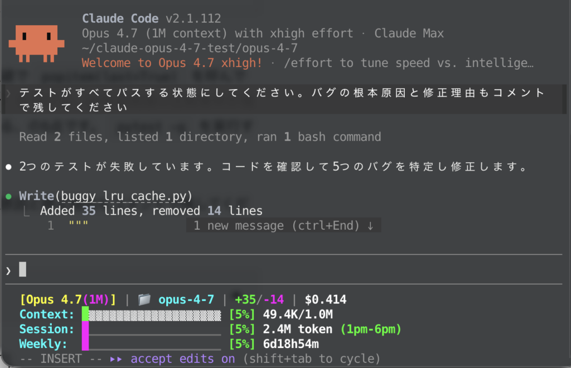
Task: Click the +35/-14 diff counter
Action: point(258,299)
